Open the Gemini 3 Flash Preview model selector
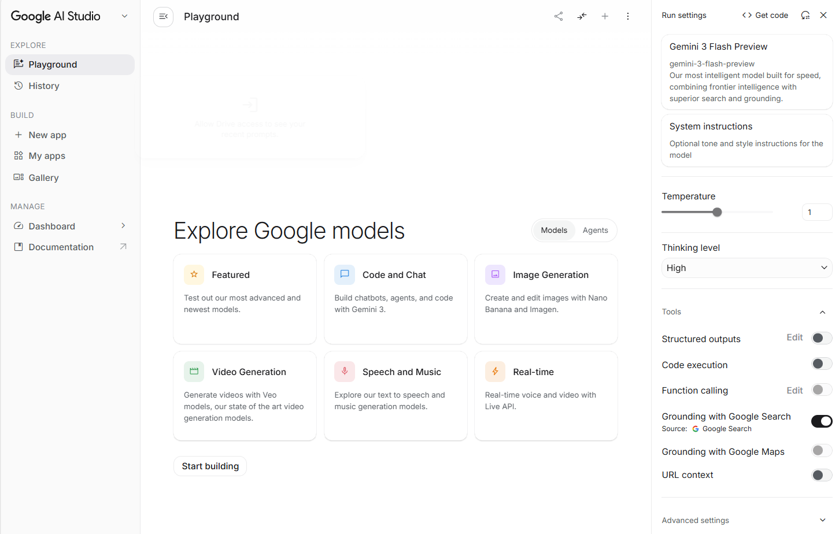Screen dimensions: 839x534 [747, 72]
